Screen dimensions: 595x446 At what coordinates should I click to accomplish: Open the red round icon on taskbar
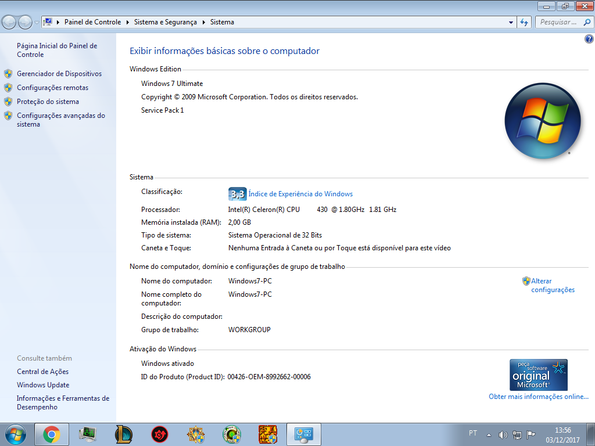coord(160,434)
